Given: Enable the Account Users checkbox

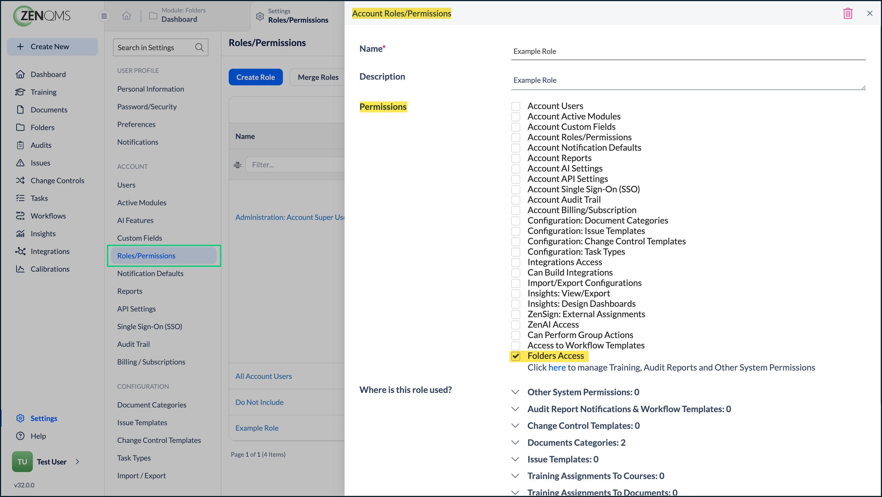Looking at the screenshot, I should coord(516,106).
